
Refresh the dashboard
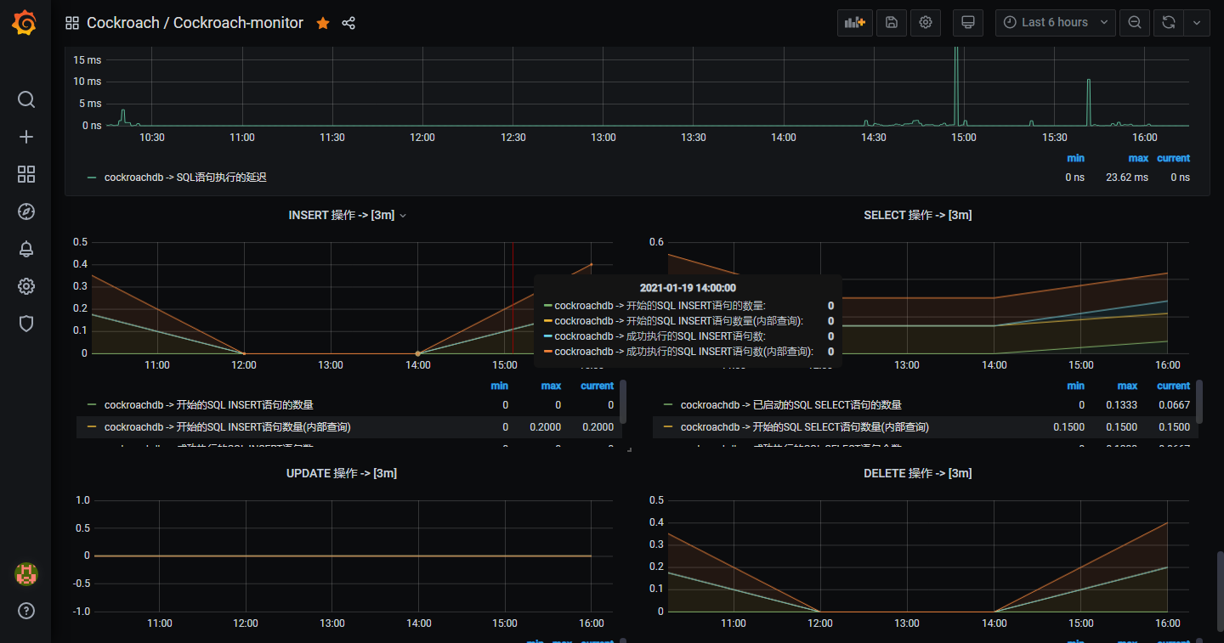click(1169, 23)
